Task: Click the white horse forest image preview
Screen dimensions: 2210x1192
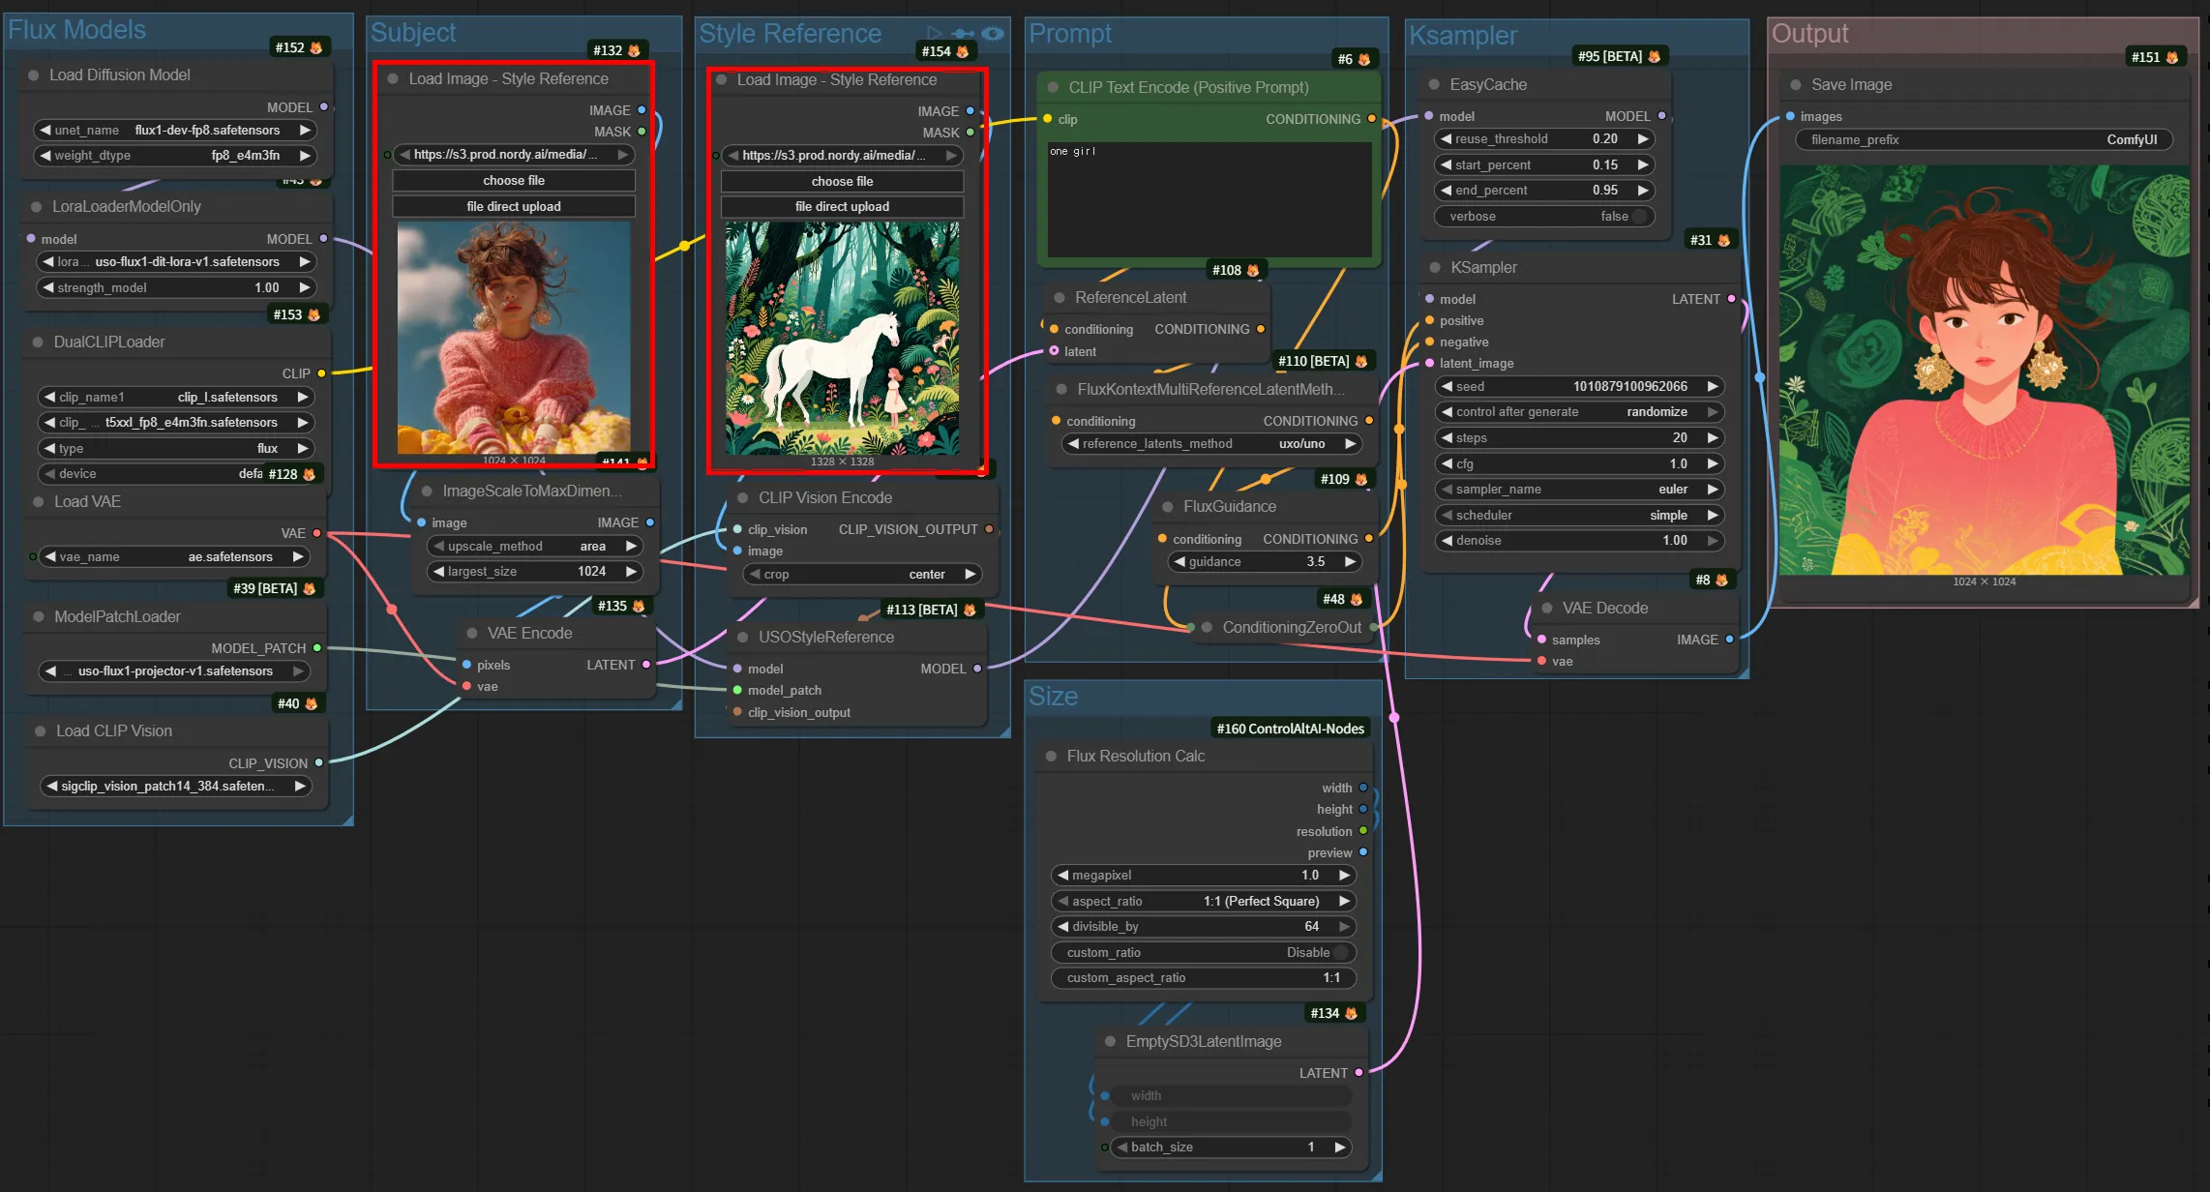Action: click(843, 339)
